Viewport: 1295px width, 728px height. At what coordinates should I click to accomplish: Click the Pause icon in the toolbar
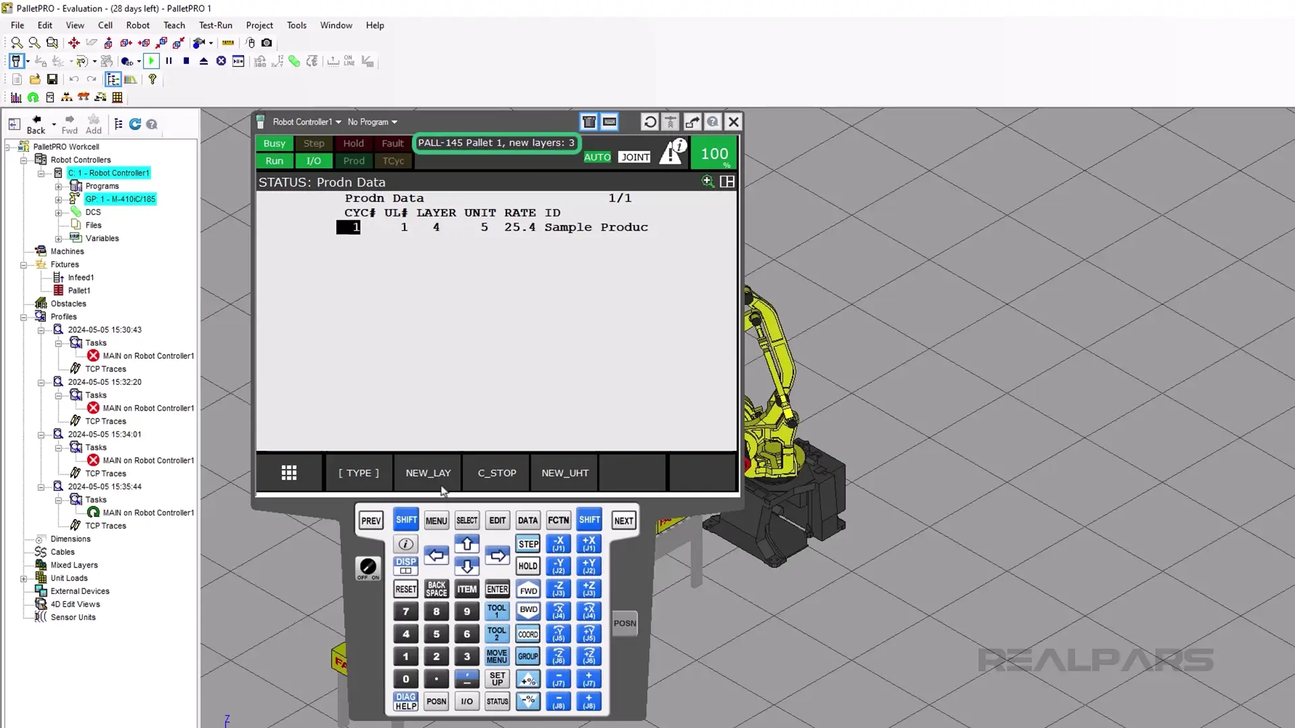169,61
